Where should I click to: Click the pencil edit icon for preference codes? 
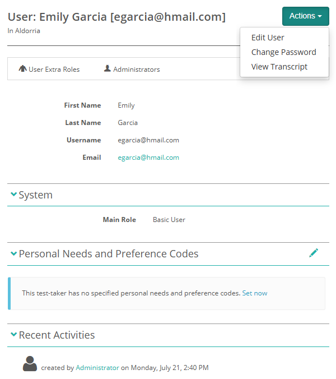(314, 253)
